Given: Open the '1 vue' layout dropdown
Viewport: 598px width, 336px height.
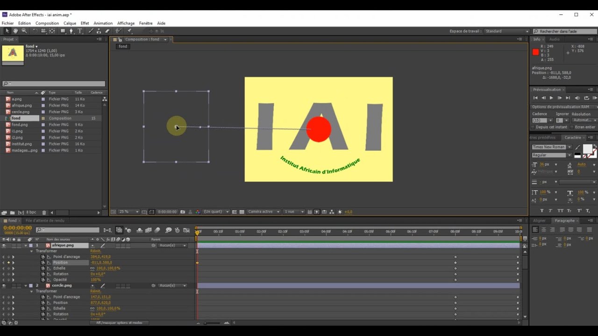Looking at the screenshot, I should [294, 212].
